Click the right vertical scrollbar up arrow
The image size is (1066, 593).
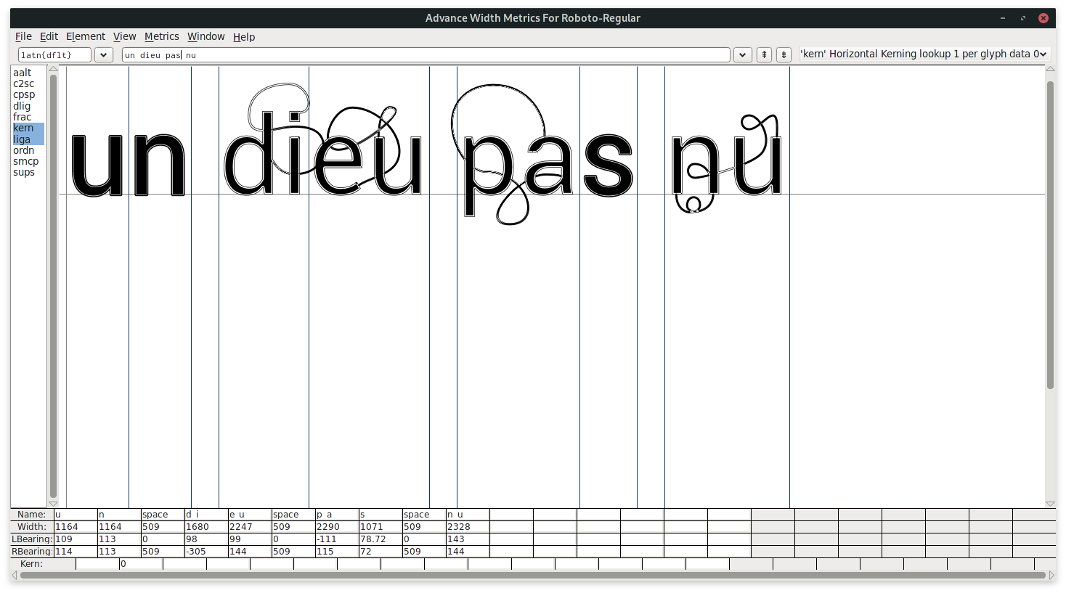[1050, 69]
